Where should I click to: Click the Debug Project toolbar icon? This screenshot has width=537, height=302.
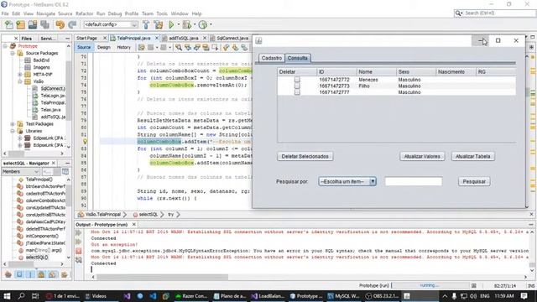pos(186,24)
